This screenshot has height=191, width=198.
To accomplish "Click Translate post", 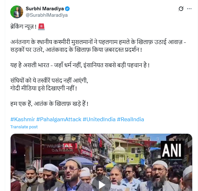I will [24, 127].
